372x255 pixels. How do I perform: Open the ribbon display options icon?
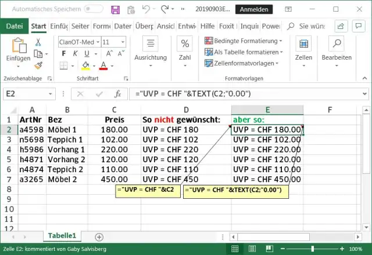click(x=288, y=9)
